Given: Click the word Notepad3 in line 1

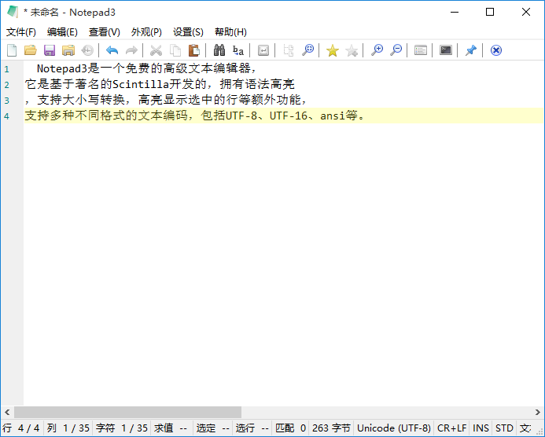Looking at the screenshot, I should pyautogui.click(x=62, y=68).
